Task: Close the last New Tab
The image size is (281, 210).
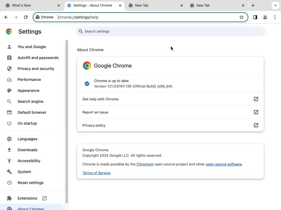Action: [243, 5]
